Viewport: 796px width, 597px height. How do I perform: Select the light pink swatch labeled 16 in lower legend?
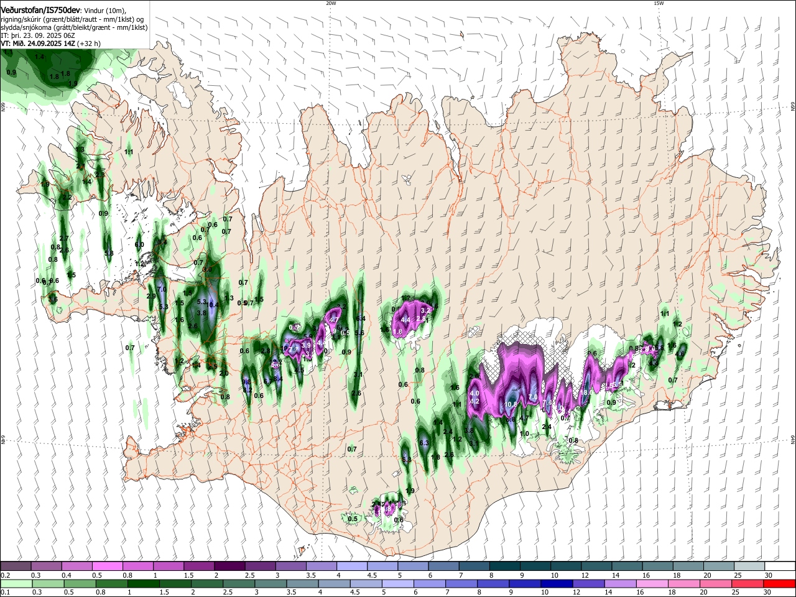[x=652, y=583]
